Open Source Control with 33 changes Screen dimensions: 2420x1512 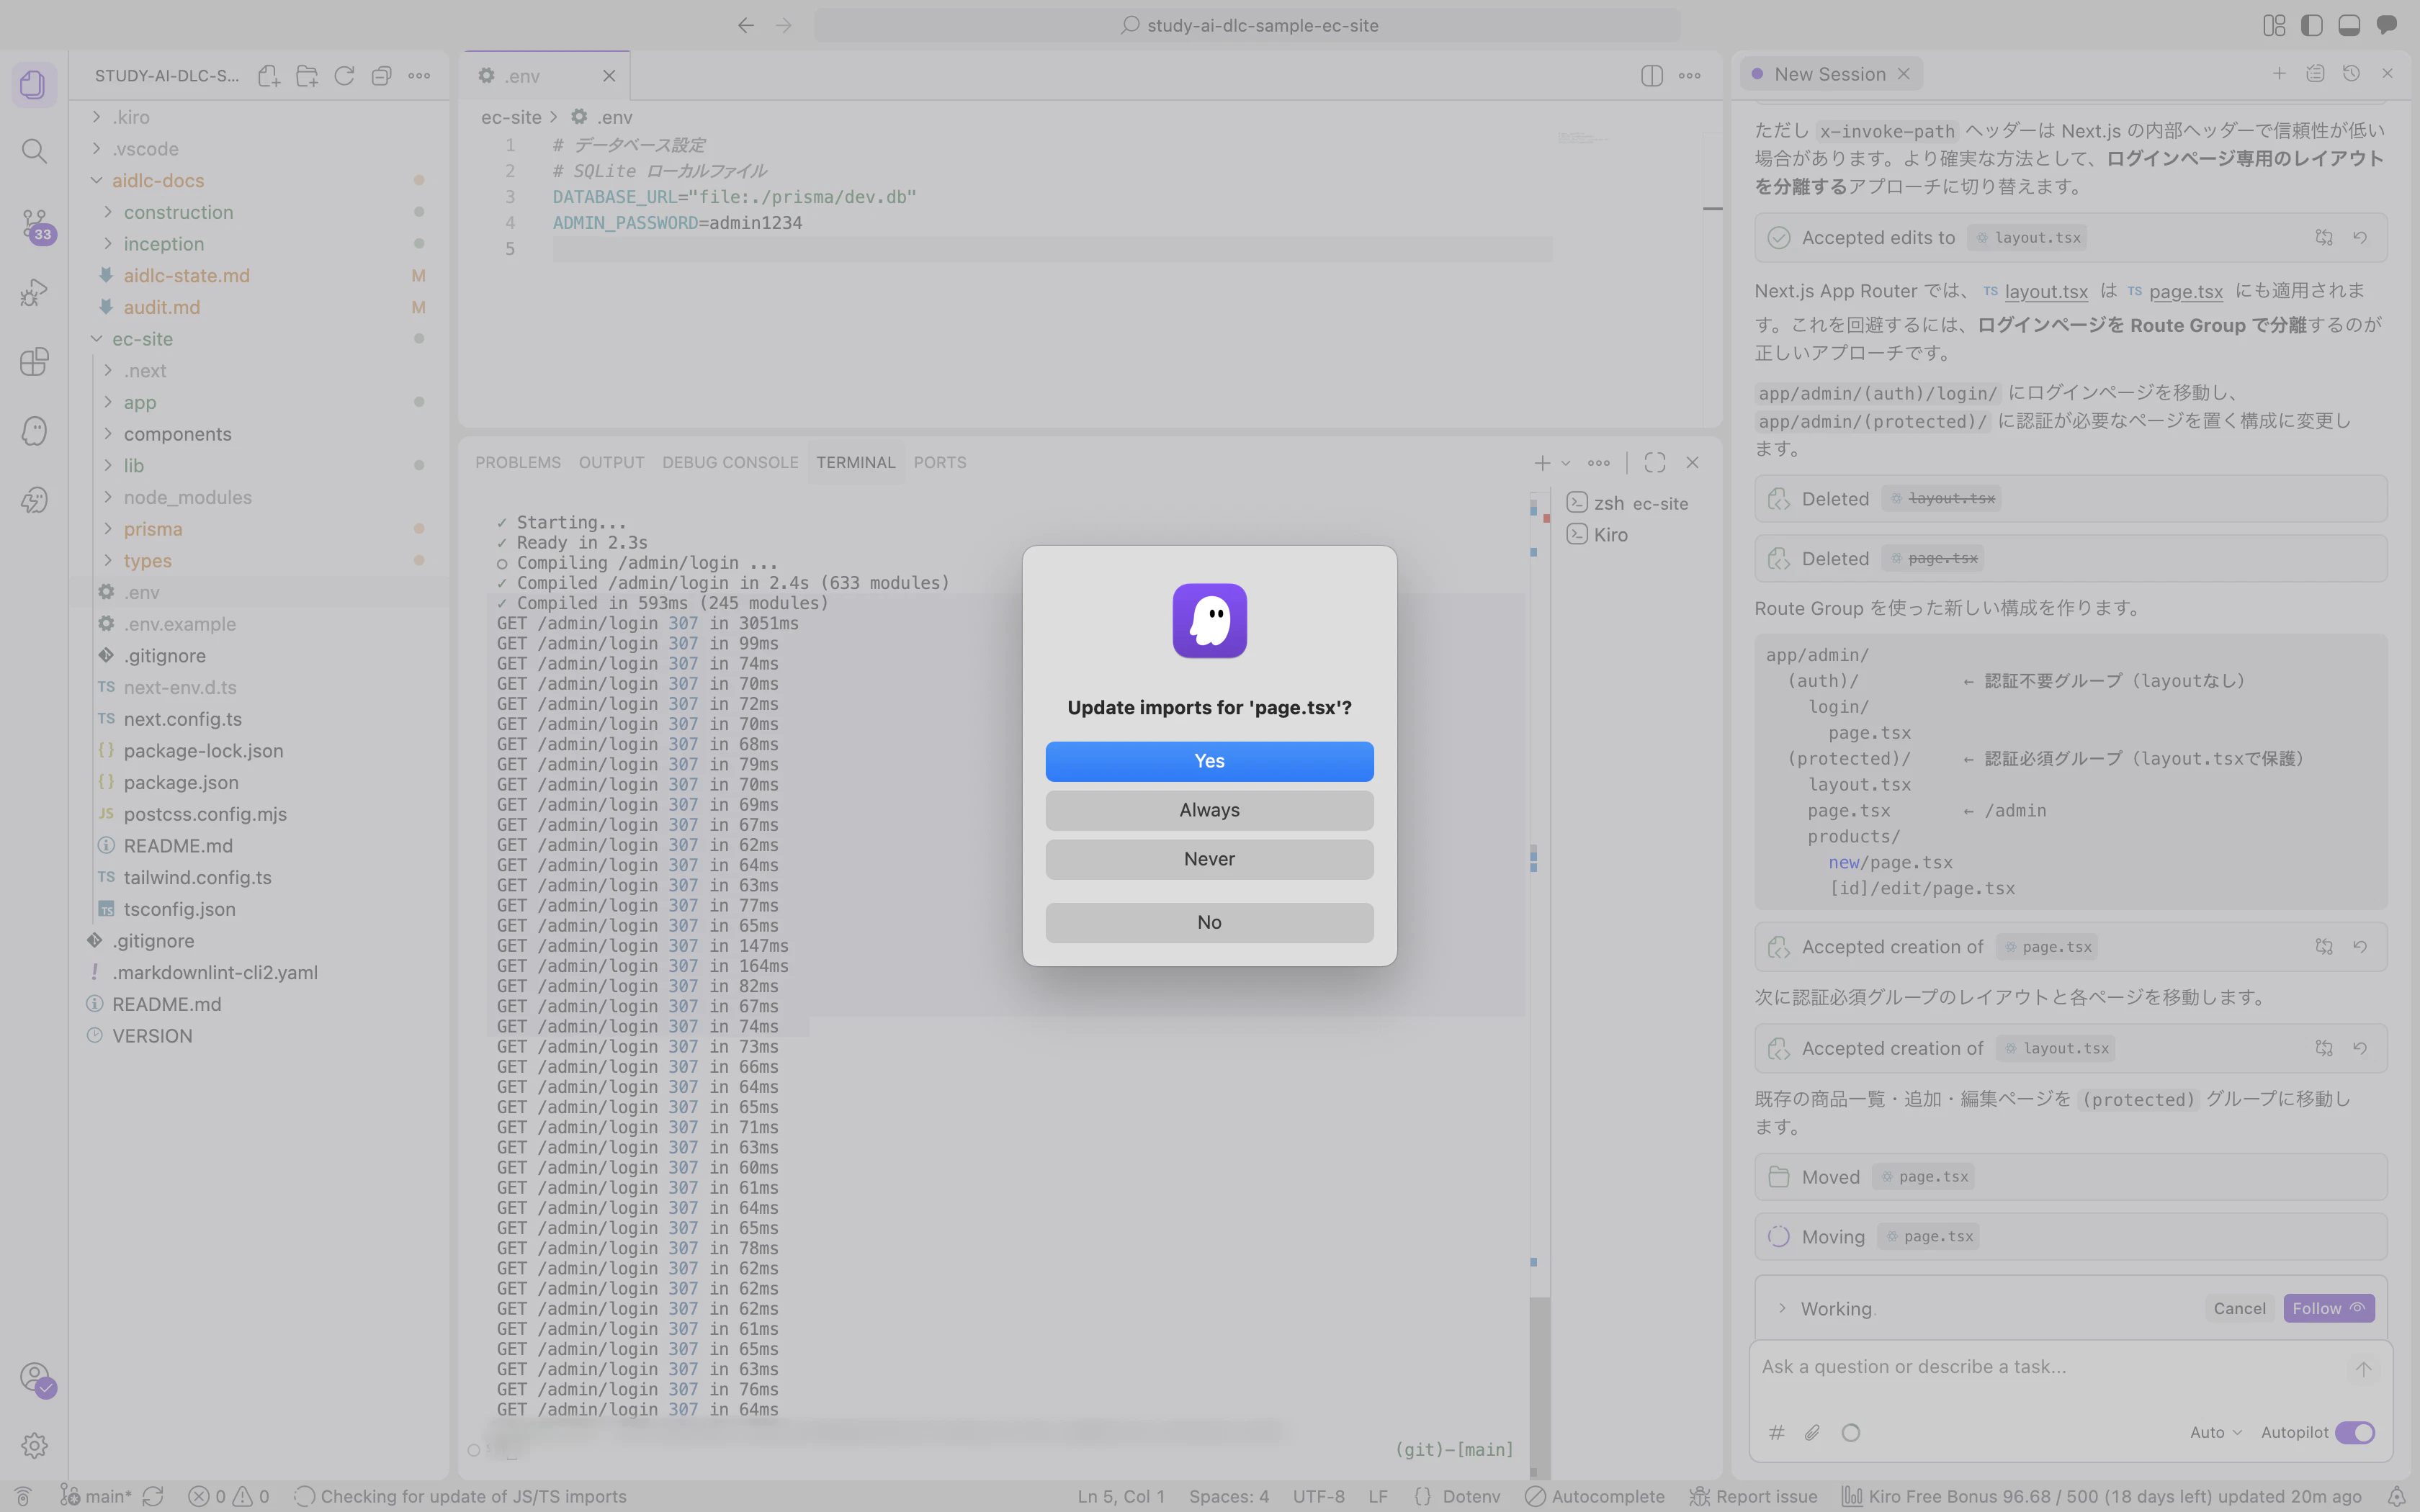(x=35, y=226)
